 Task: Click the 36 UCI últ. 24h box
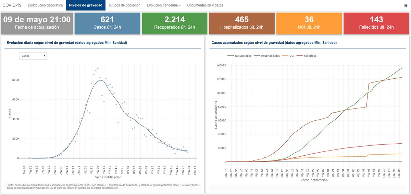309,24
